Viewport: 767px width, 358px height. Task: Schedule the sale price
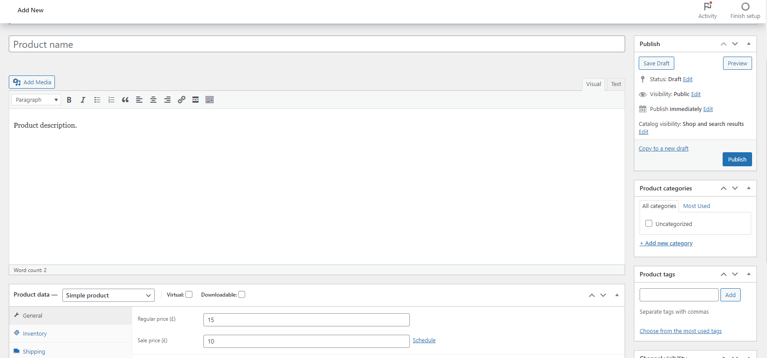(x=424, y=340)
